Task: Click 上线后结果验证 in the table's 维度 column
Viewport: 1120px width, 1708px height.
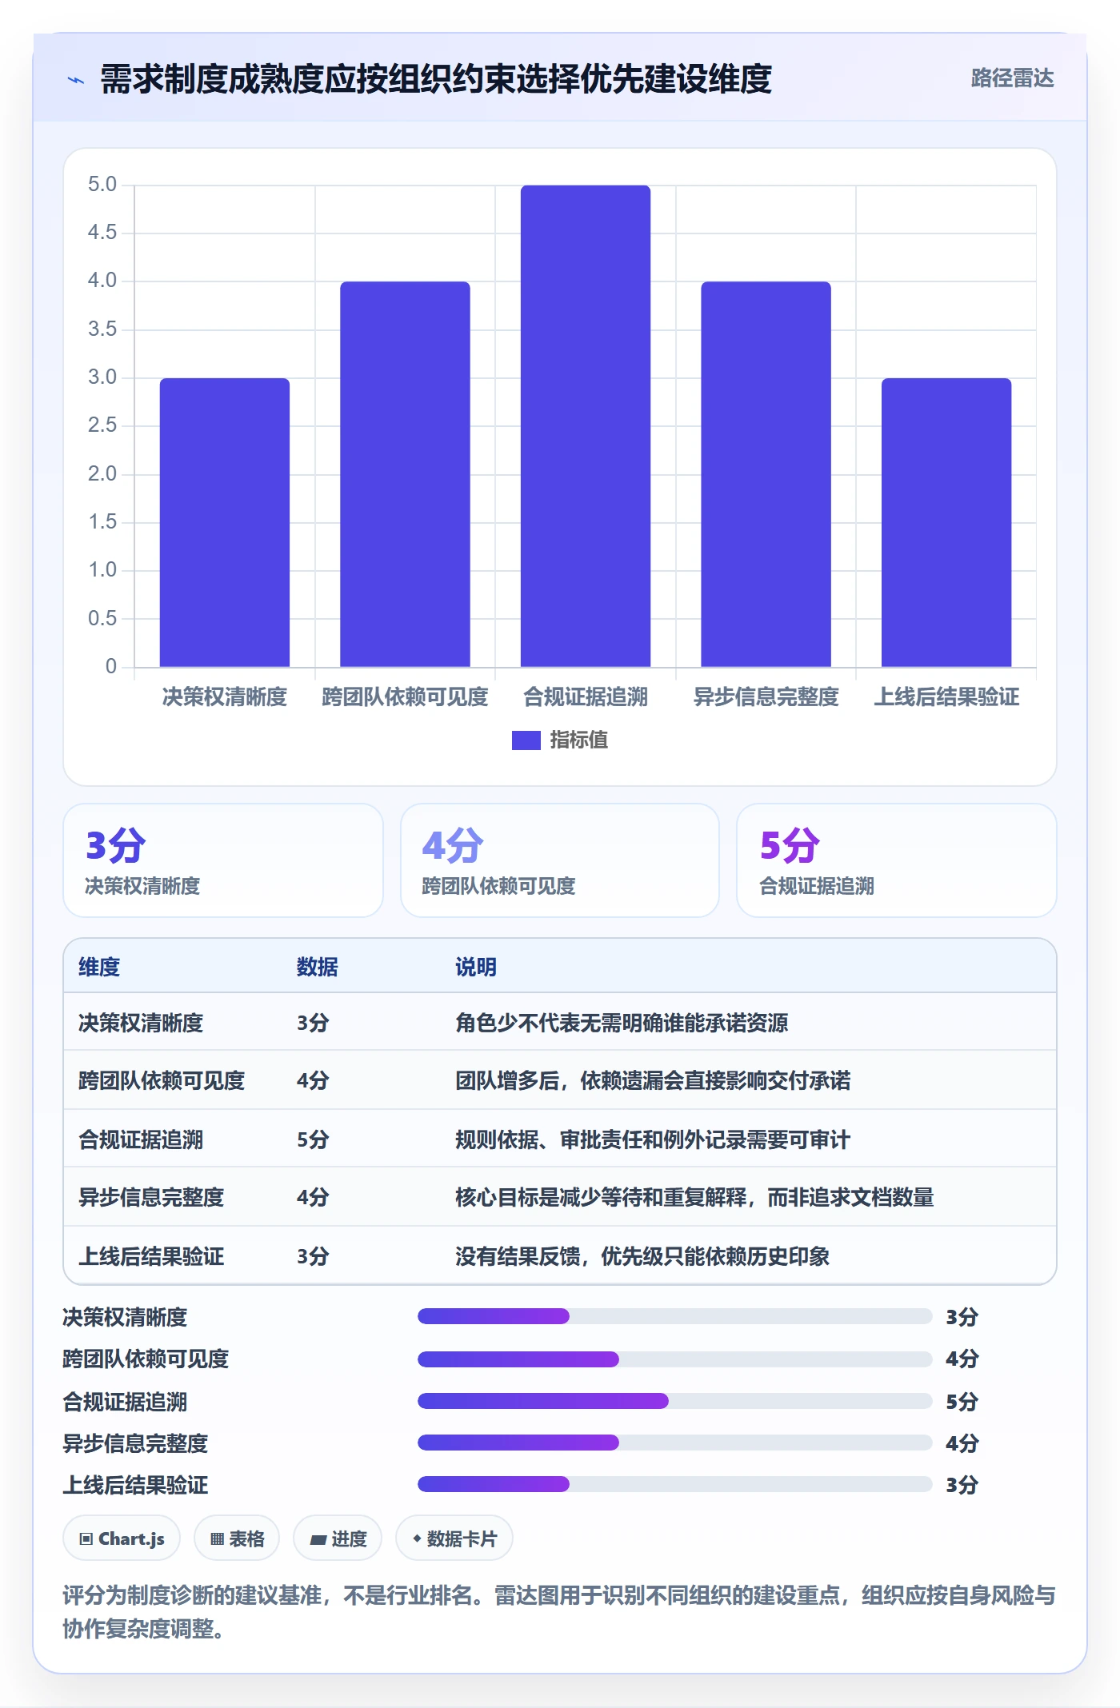Action: tap(151, 1256)
